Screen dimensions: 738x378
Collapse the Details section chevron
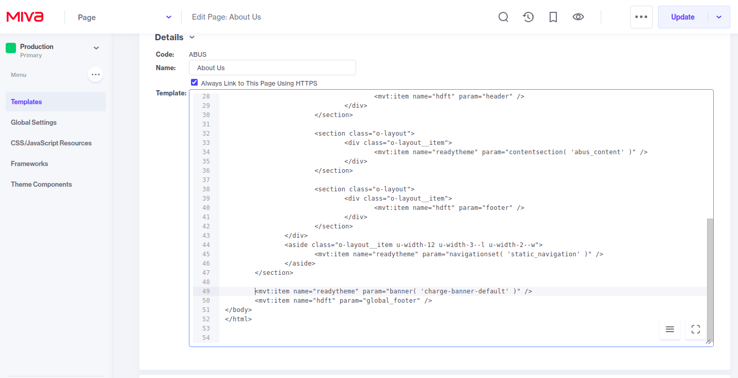[x=192, y=37]
